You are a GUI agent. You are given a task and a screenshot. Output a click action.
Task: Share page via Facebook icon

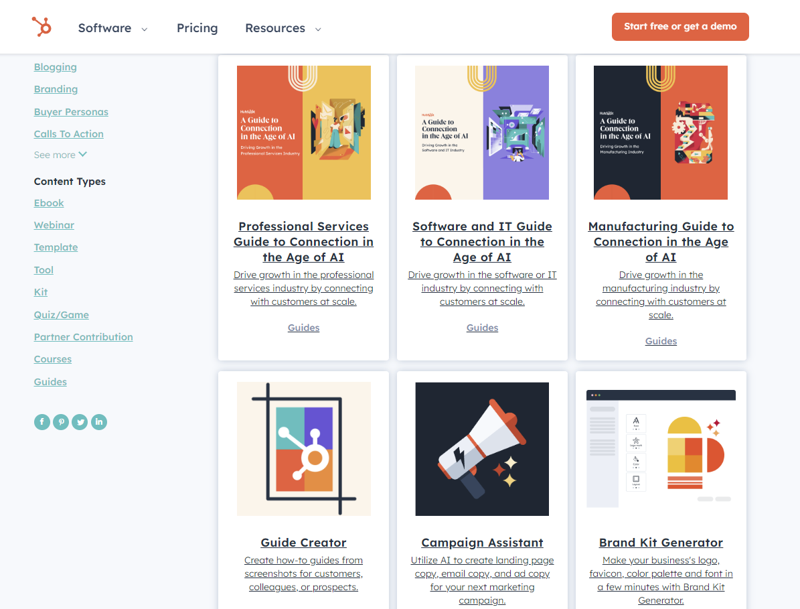(42, 422)
